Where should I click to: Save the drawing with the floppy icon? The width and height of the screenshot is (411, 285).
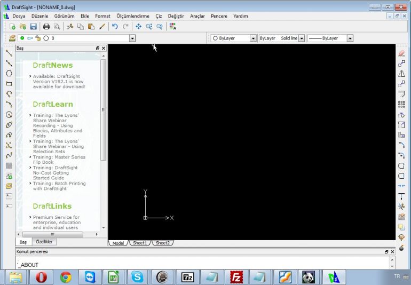point(33,27)
